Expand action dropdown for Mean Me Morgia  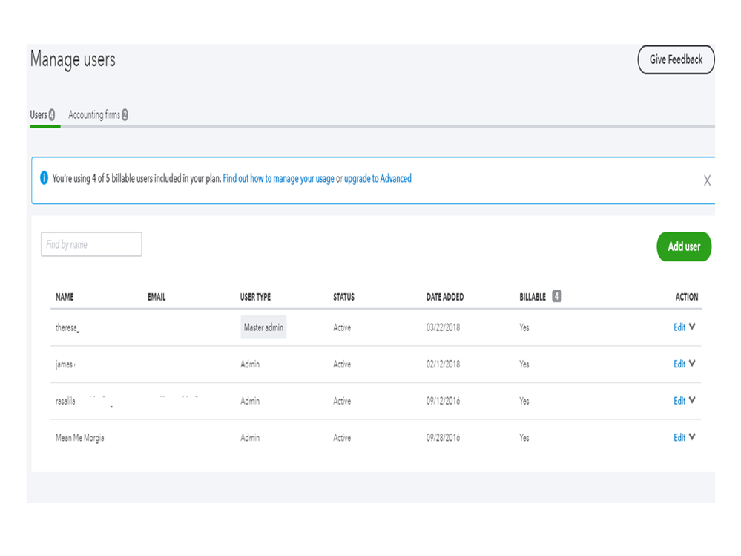692,437
